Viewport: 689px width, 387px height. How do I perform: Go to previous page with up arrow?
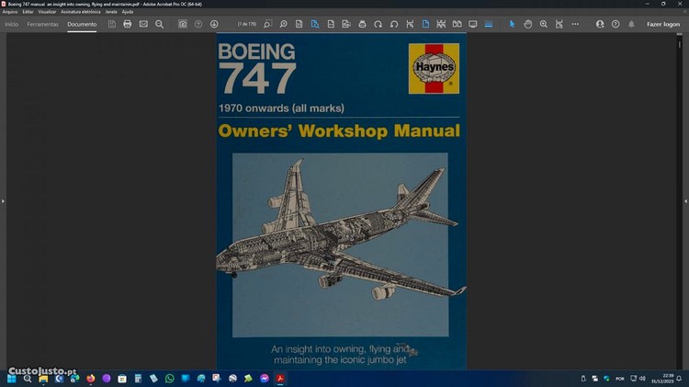point(198,24)
